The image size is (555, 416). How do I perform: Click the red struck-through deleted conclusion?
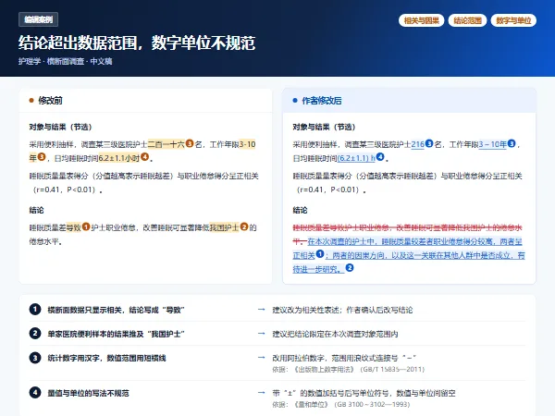[407, 227]
